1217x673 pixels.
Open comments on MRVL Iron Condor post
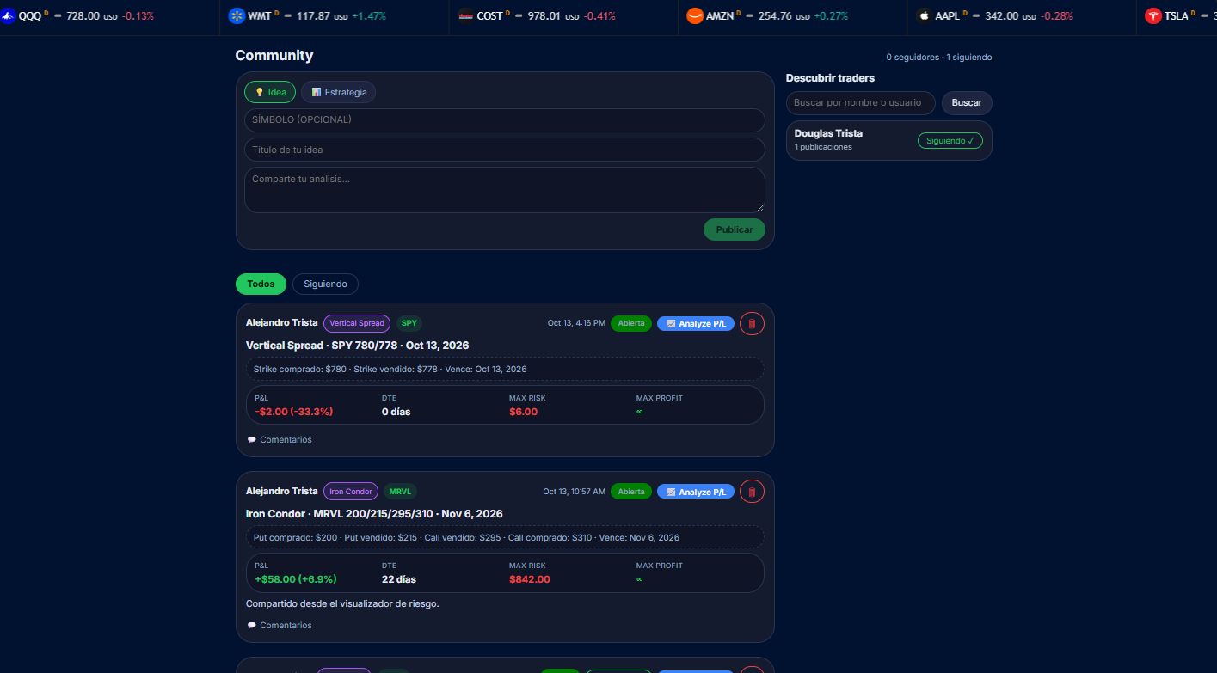[280, 625]
